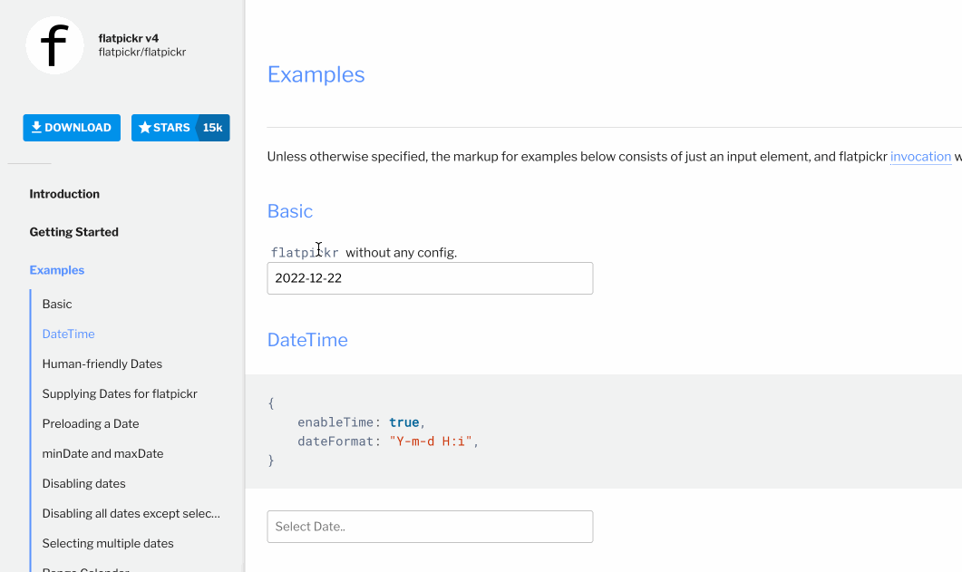Image resolution: width=962 pixels, height=572 pixels.
Task: Open Supplying Dates for flatpickr
Action: [x=118, y=393]
